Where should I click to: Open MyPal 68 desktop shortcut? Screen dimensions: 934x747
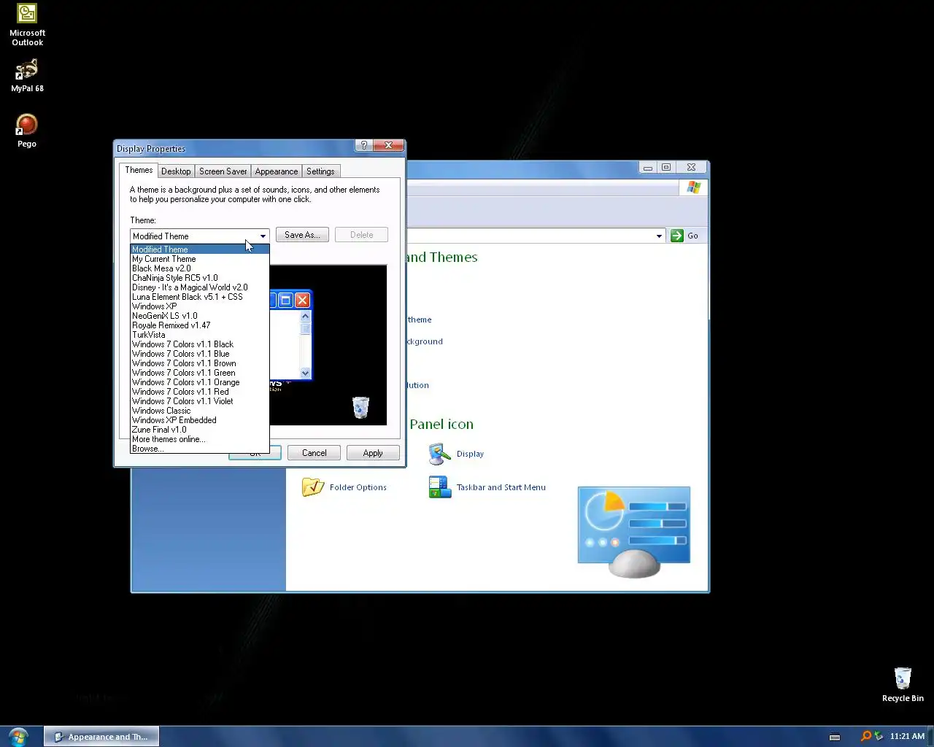click(x=27, y=76)
